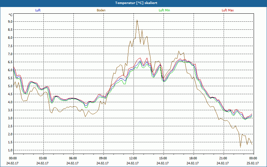The width and height of the screenshot is (267, 167).
Task: Click the '7,0' y-axis value
Action: pos(10,54)
